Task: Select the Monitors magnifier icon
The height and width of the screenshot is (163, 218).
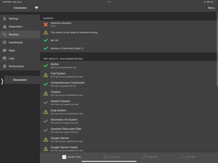Action: (4, 34)
